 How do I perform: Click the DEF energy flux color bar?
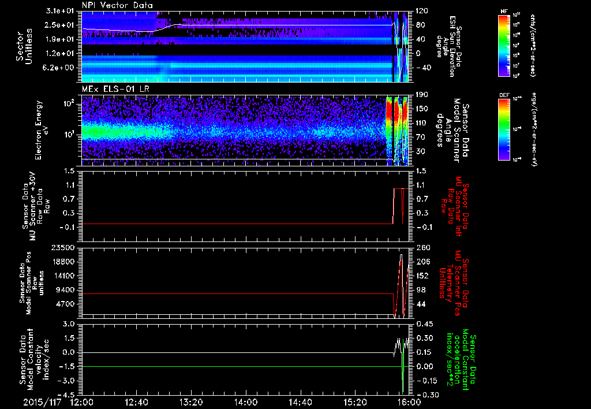click(504, 129)
